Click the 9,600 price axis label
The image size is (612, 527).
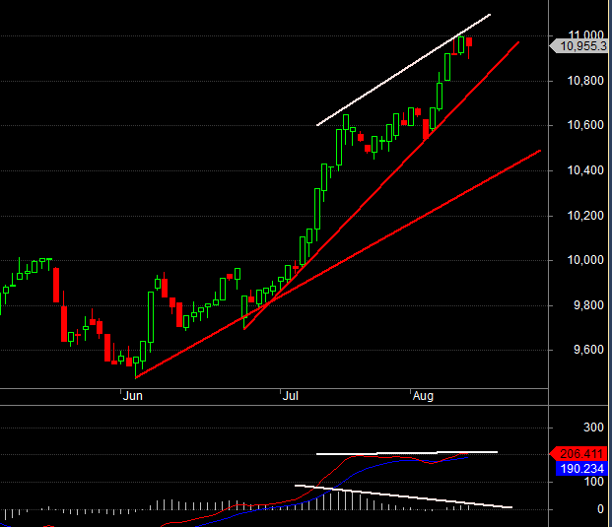click(588, 350)
